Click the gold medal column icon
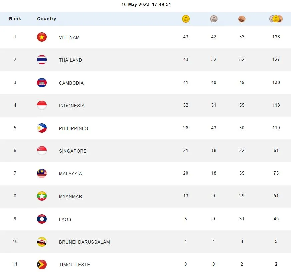The width and height of the screenshot is (291, 272). (x=186, y=19)
